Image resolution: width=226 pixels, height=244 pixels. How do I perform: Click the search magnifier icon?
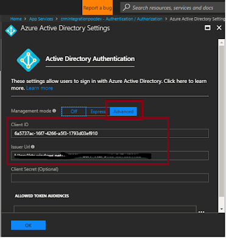(126, 7)
